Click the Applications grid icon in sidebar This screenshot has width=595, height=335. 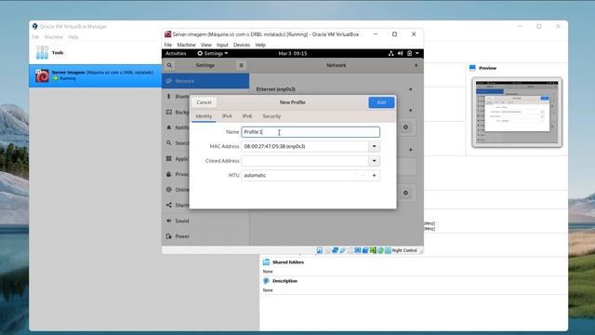click(169, 159)
